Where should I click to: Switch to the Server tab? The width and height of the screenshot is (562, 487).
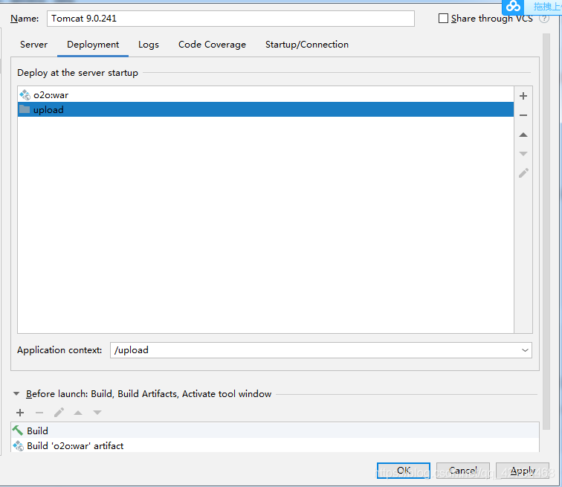click(x=33, y=45)
